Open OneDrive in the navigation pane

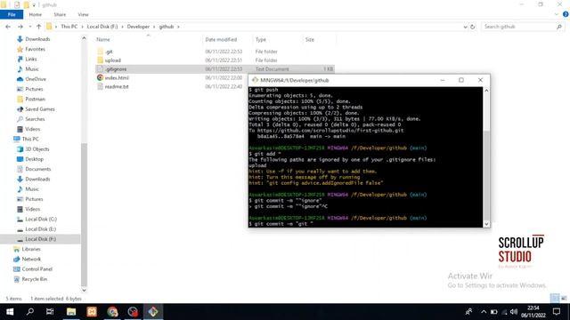[36, 79]
